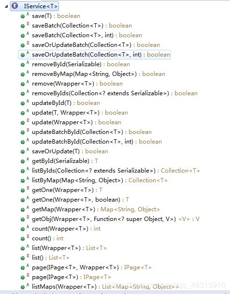The width and height of the screenshot is (230, 294).
Task: Select removeByIds(Collection<? extends Serializable>) method
Action: pos(115,93)
